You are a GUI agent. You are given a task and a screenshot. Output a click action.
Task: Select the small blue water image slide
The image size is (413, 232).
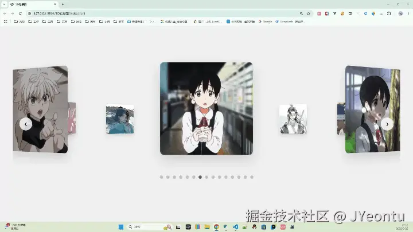[x=120, y=119]
